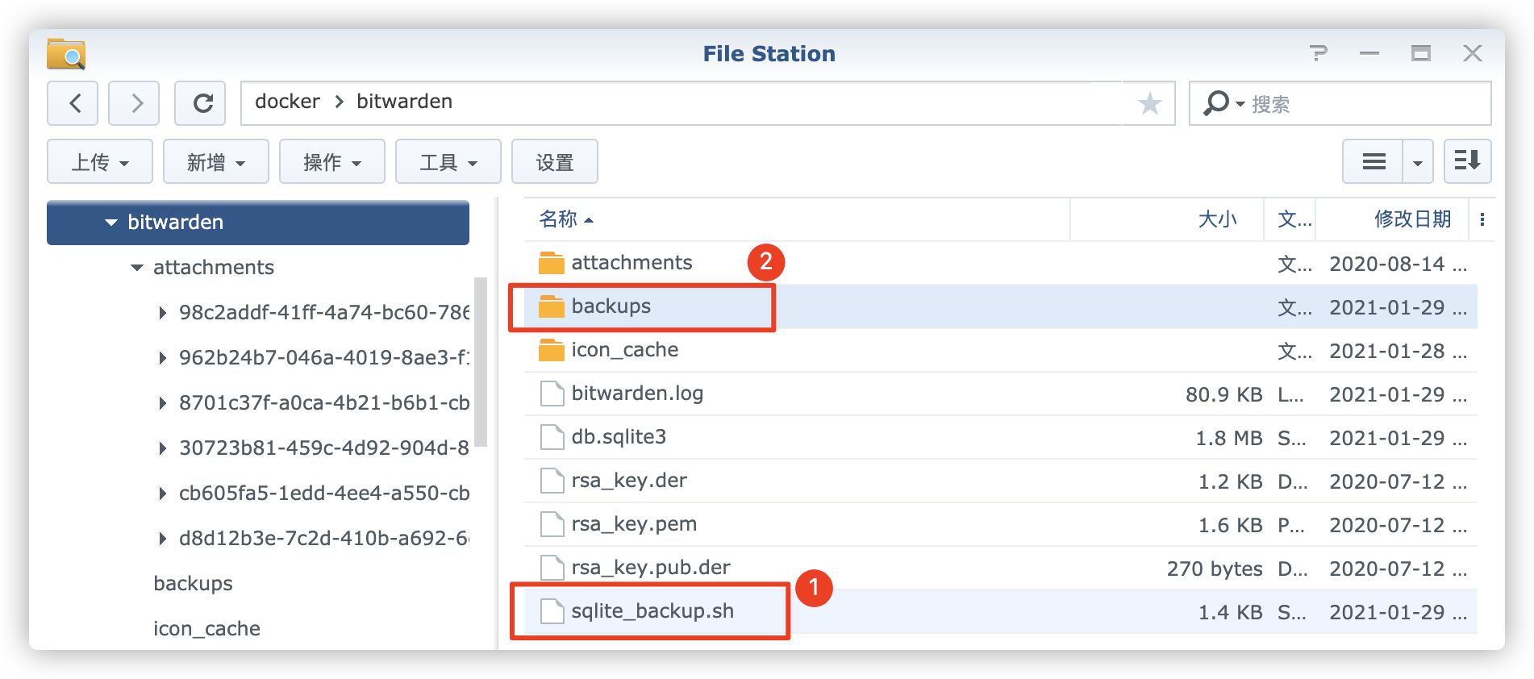The height and width of the screenshot is (679, 1534).
Task: Expand the cb605fa5-1edd tree folder
Action: (x=163, y=494)
